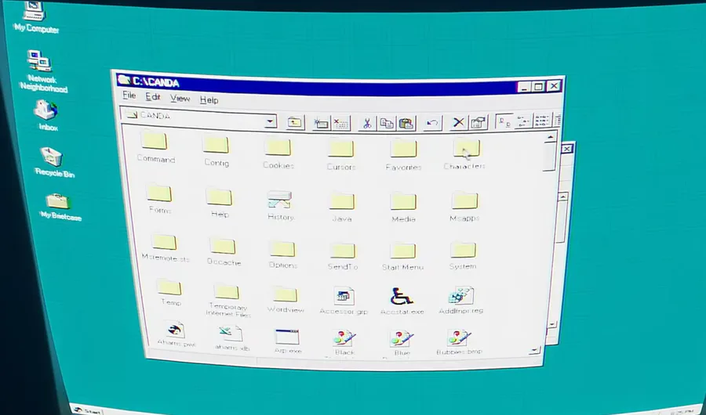Select the Help folder
Screen dimensions: 706x415
point(220,202)
